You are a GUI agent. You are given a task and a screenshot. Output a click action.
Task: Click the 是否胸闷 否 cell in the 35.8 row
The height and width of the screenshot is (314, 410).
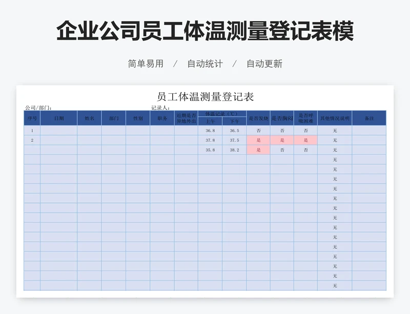[282, 150]
